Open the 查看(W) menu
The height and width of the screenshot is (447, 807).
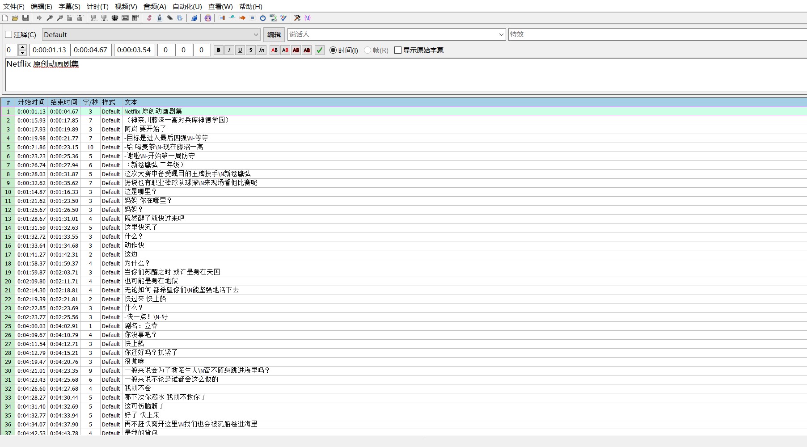click(x=220, y=7)
